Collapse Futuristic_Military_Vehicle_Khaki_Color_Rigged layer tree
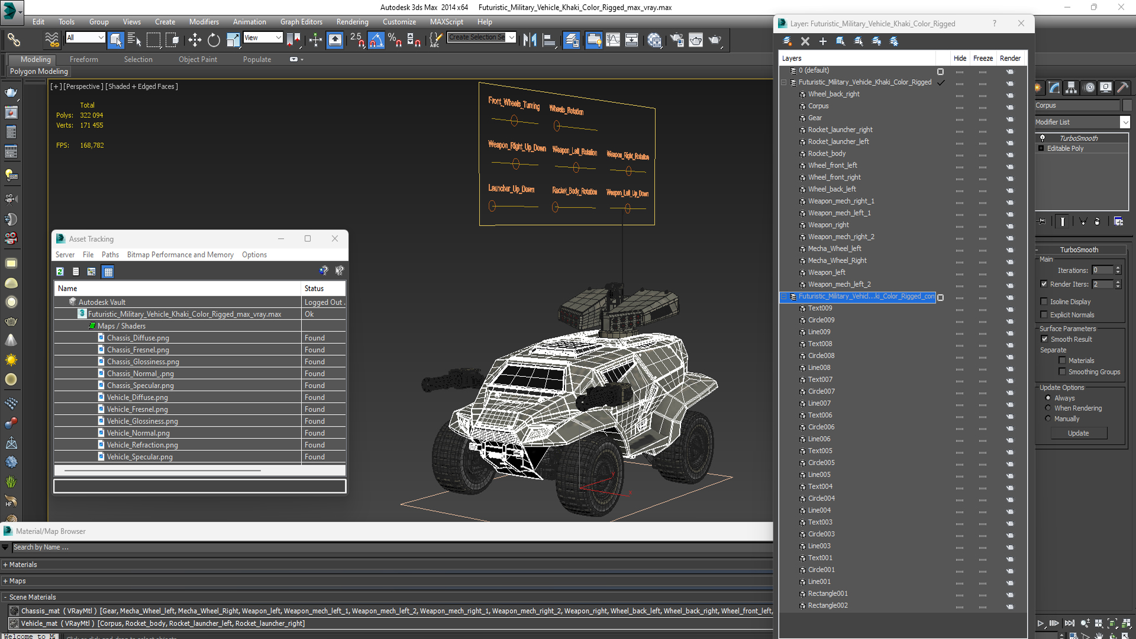The width and height of the screenshot is (1136, 639). point(785,82)
